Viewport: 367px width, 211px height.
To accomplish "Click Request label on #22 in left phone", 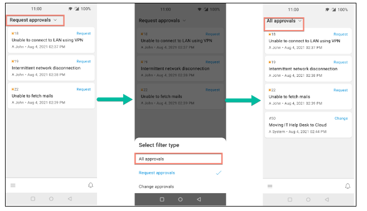I will [x=84, y=89].
